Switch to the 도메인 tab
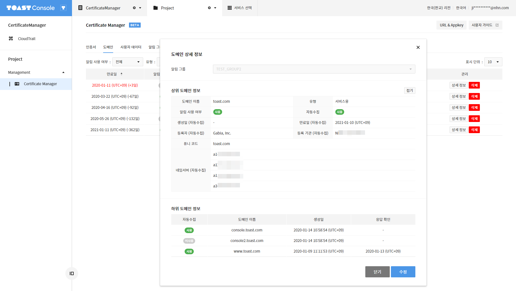 [x=108, y=47]
